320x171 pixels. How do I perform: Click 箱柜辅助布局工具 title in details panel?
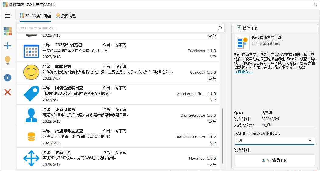click(267, 38)
